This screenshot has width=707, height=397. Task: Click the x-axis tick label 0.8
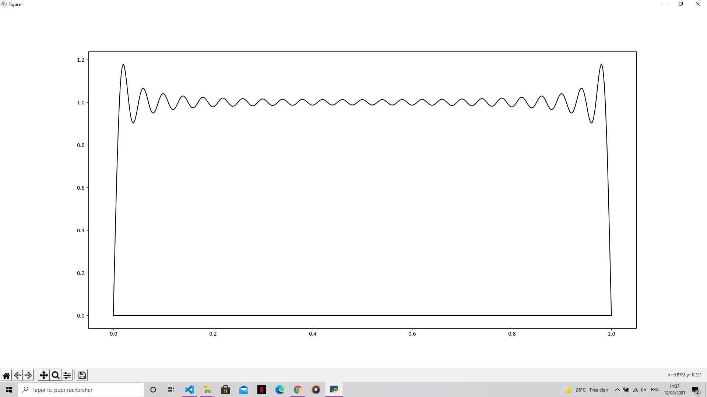pos(512,334)
